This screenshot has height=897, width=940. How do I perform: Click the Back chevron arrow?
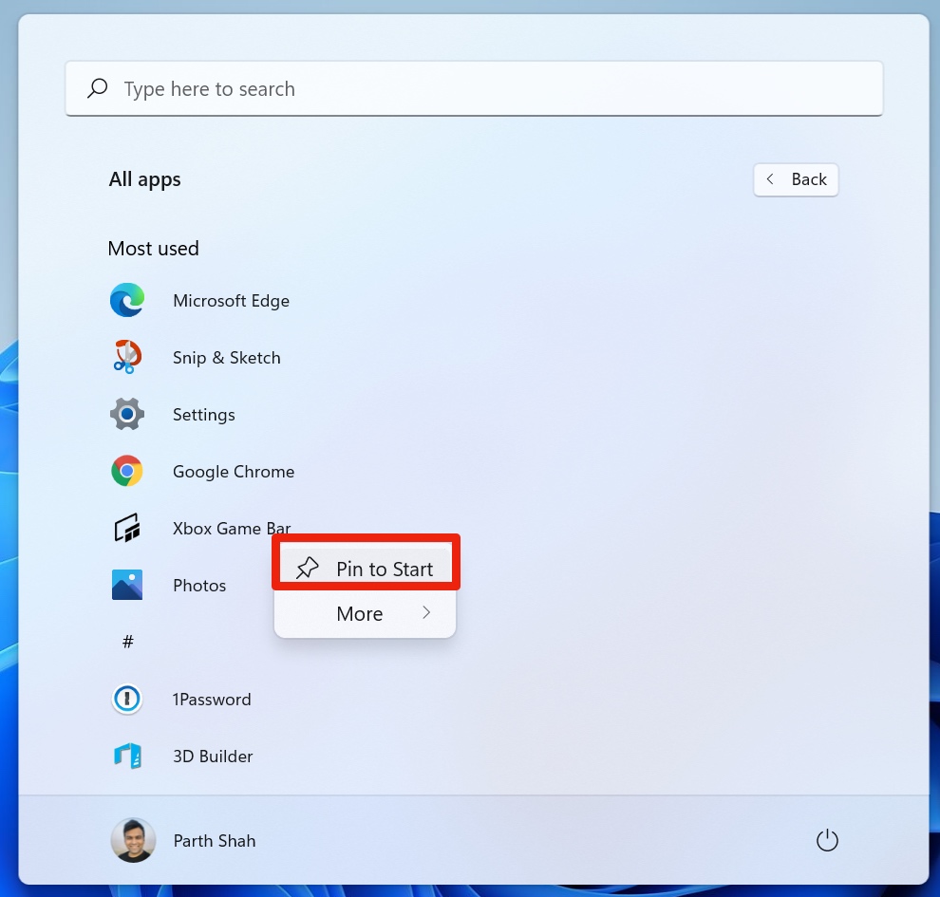(x=770, y=179)
